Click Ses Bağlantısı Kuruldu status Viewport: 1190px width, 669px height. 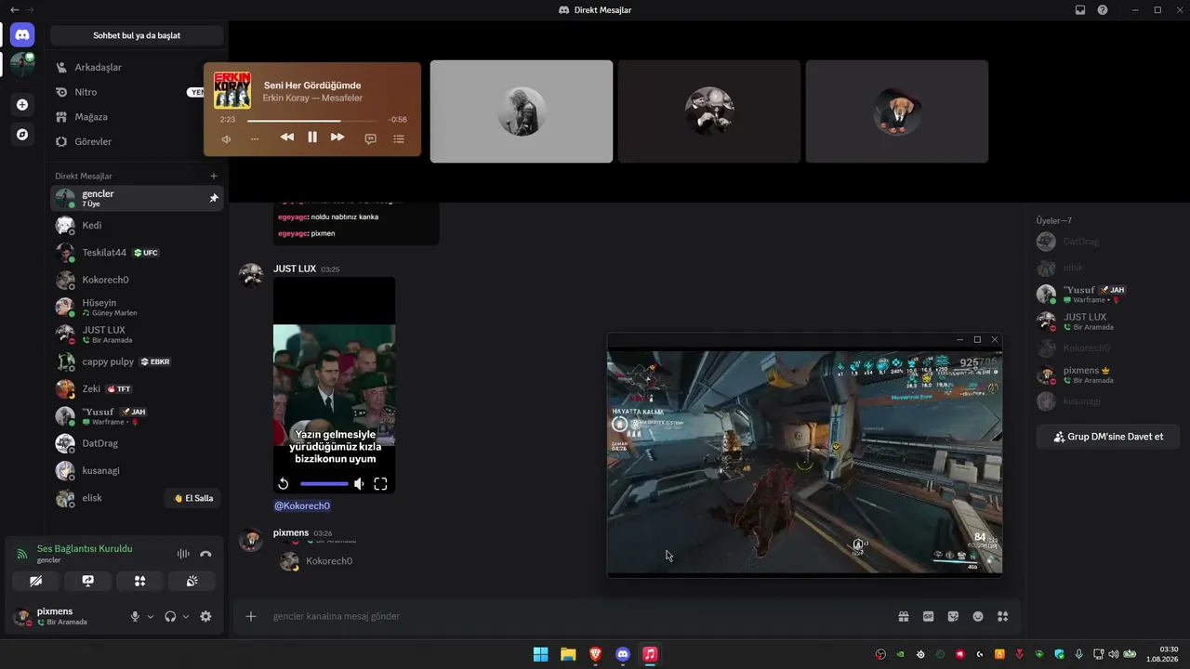click(85, 548)
